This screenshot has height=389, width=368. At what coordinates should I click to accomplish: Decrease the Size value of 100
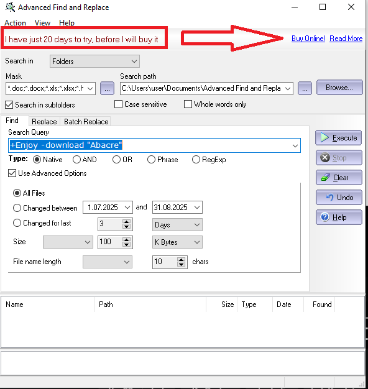127,244
